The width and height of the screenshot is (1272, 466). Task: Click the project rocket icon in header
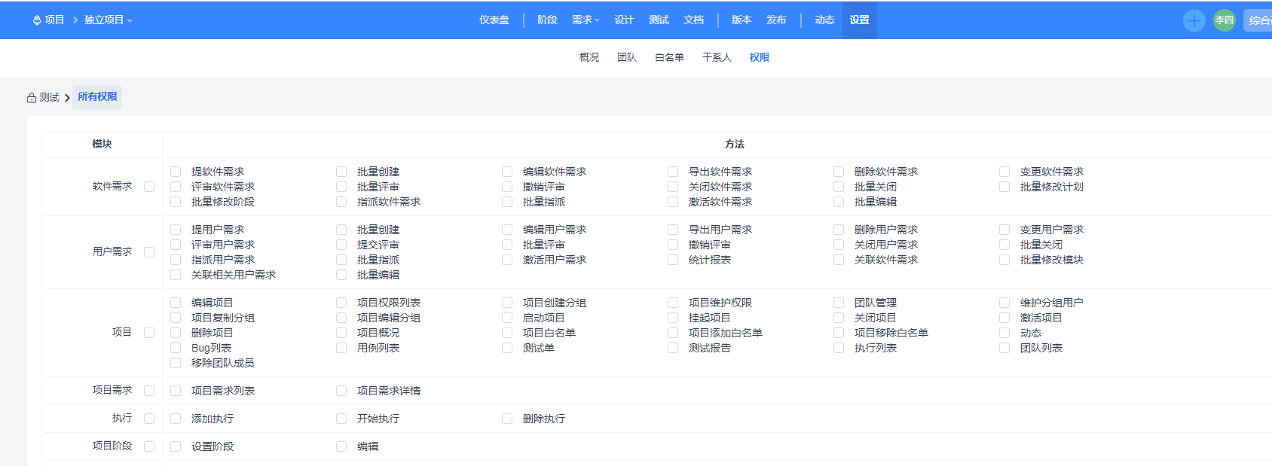tap(37, 20)
